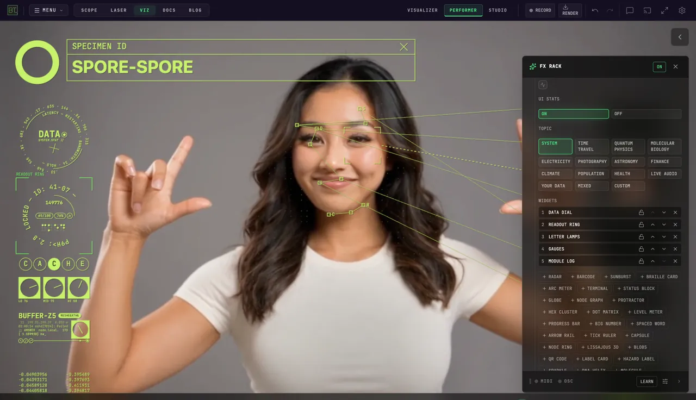This screenshot has width=696, height=400.
Task: Switch to the Scope tab
Action: 89,10
